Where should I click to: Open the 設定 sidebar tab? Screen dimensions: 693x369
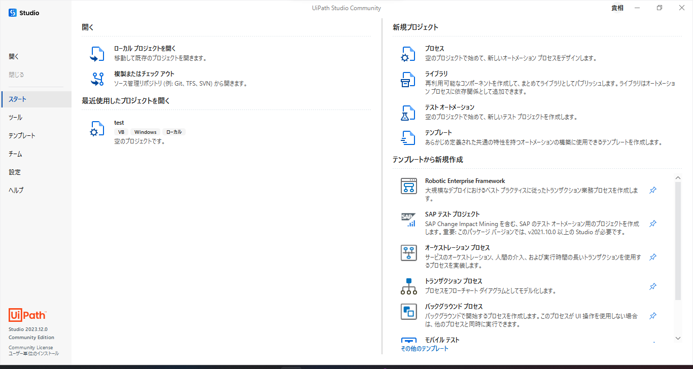(36, 172)
